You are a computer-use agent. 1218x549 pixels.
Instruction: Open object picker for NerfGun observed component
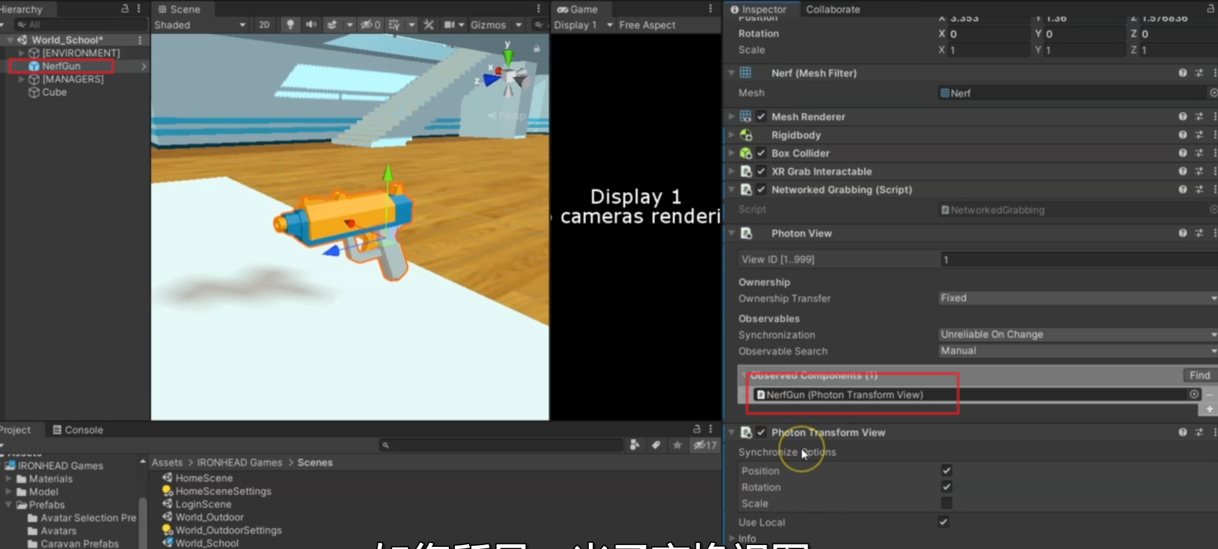[x=1194, y=394]
